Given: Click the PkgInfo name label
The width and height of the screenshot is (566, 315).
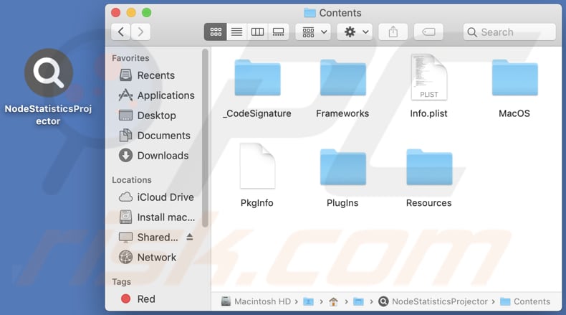Looking at the screenshot, I should pyautogui.click(x=257, y=202).
